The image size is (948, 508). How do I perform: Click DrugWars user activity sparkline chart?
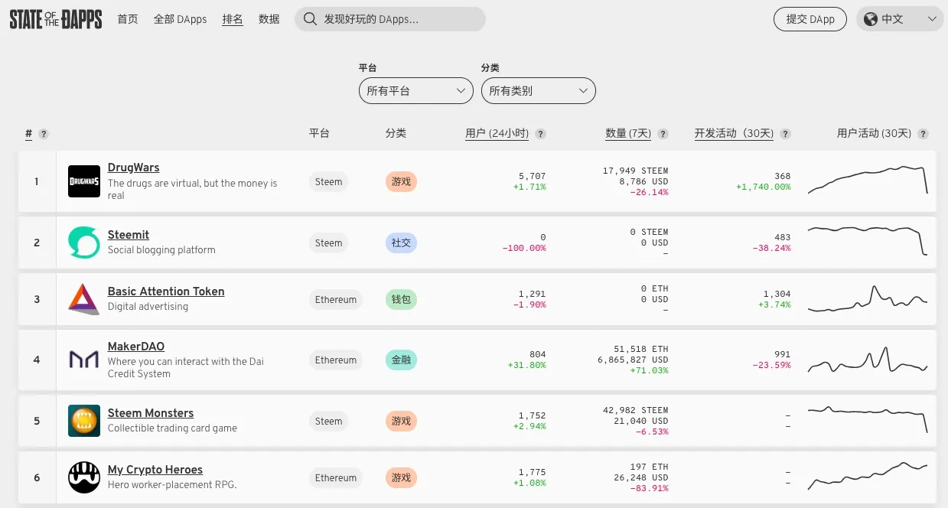coord(868,180)
